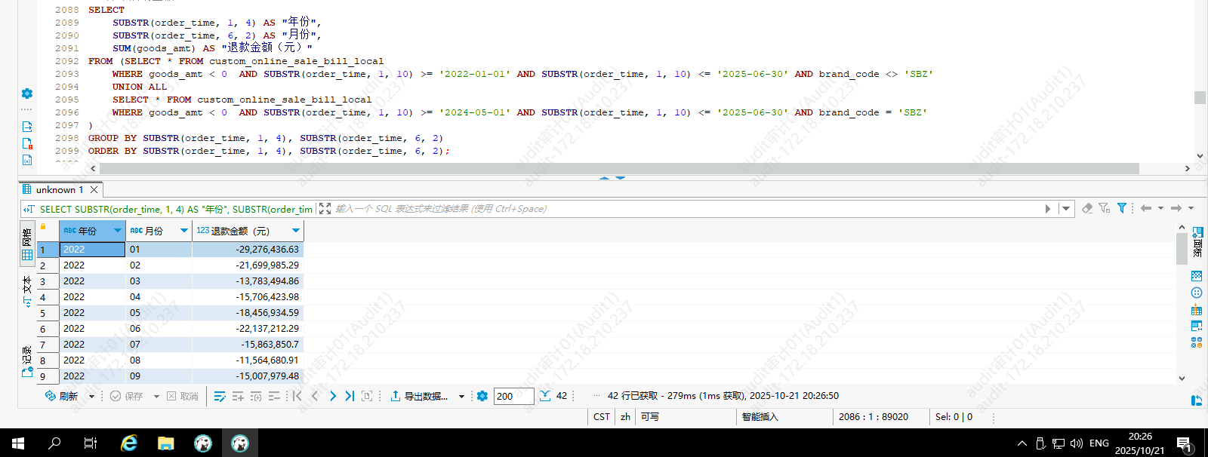Screen dimensions: 1208x457
Task: Select the 'unknown 1' result tab
Action: point(59,190)
